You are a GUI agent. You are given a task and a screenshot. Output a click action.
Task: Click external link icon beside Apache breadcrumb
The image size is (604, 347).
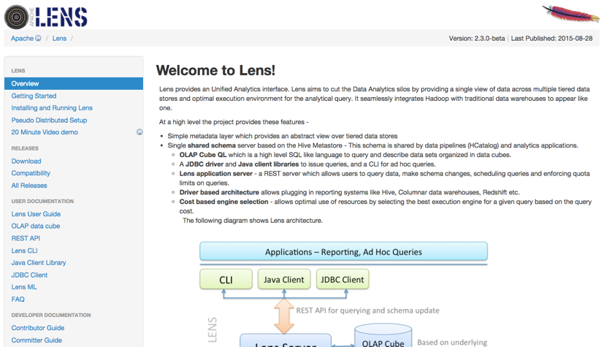click(39, 39)
